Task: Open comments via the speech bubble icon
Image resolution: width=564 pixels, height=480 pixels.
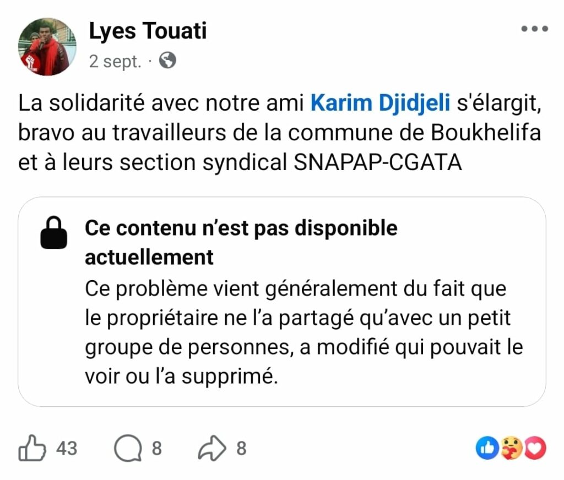Action: coord(126,449)
